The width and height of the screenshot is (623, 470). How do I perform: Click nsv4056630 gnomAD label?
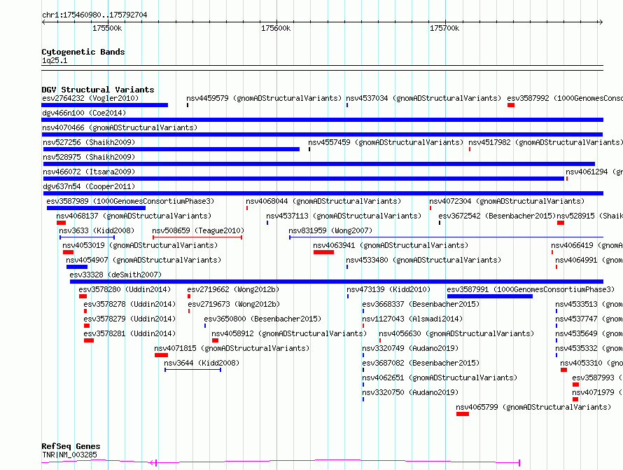(456, 333)
